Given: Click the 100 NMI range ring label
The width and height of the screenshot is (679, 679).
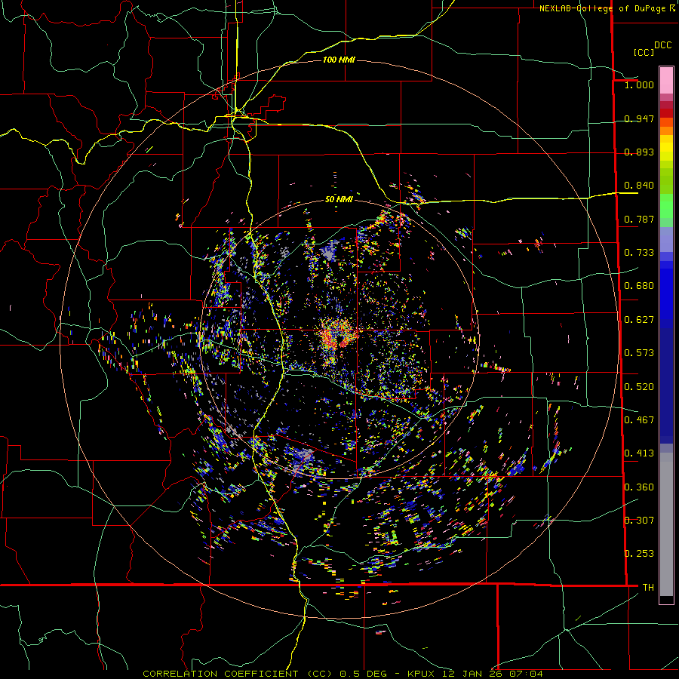Looking at the screenshot, I should click(339, 60).
